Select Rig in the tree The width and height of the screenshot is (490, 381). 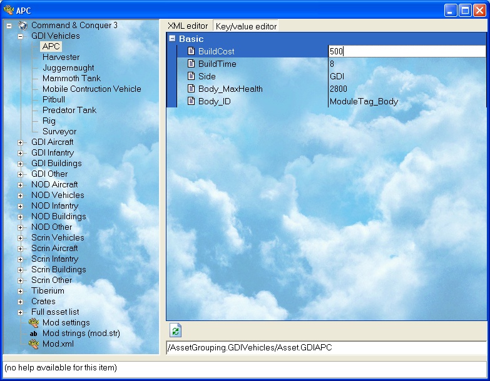point(49,121)
